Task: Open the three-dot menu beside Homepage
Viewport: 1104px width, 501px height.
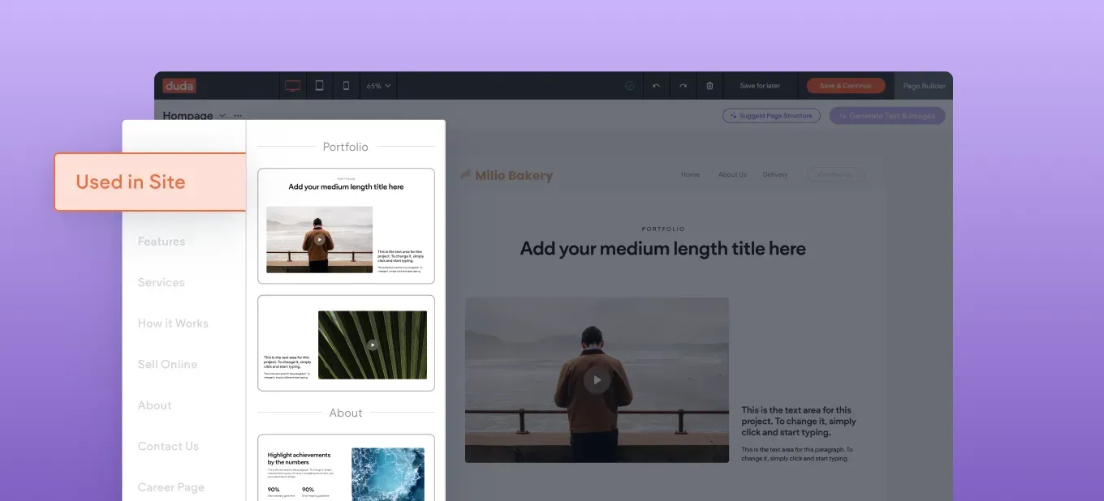Action: coord(238,116)
